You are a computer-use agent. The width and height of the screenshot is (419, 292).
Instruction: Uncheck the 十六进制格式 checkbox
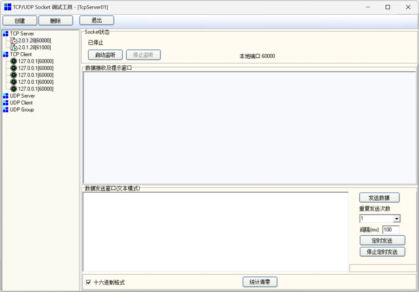click(88, 282)
